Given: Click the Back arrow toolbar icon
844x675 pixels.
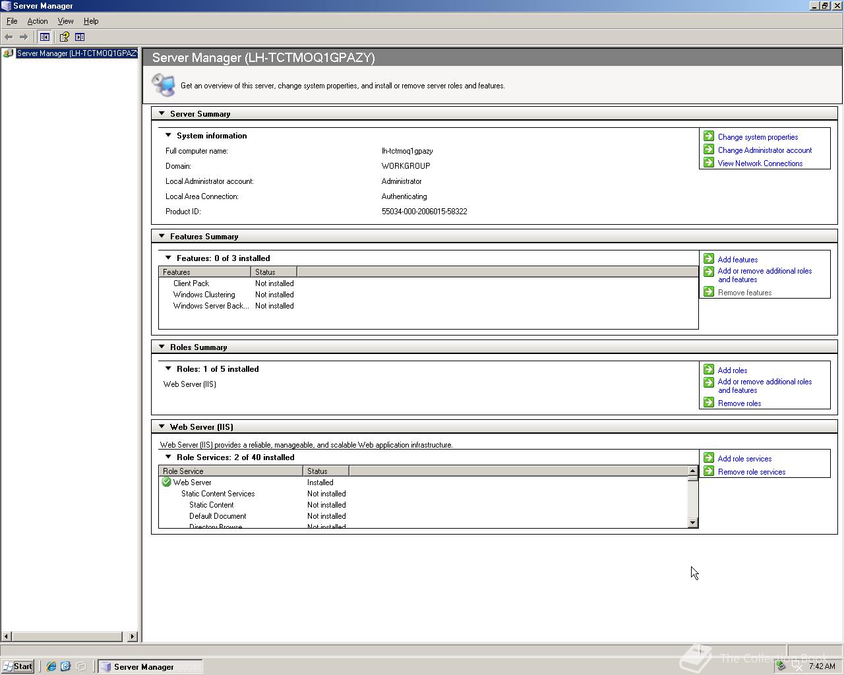Looking at the screenshot, I should pos(9,37).
